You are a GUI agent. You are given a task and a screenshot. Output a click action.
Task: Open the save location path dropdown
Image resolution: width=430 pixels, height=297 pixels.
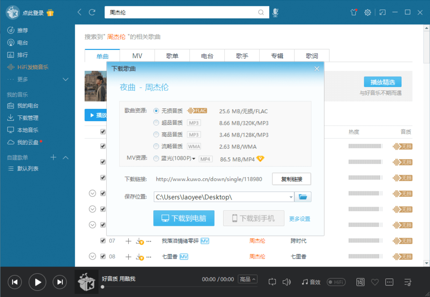click(291, 197)
